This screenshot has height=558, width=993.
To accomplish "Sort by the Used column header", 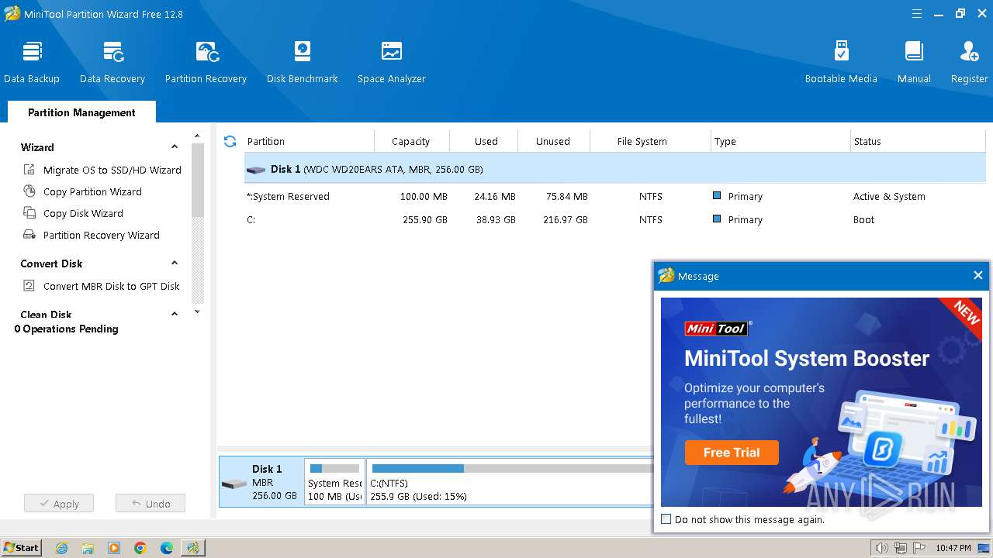I will (x=486, y=141).
